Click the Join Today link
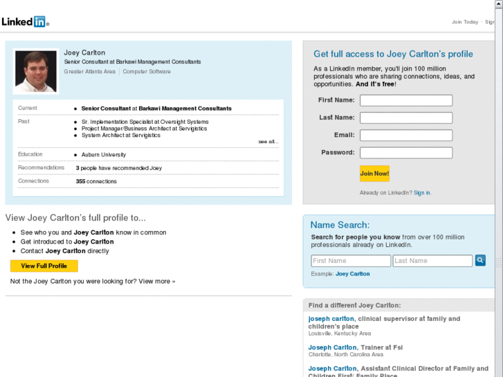The height and width of the screenshot is (377, 503). coord(465,22)
